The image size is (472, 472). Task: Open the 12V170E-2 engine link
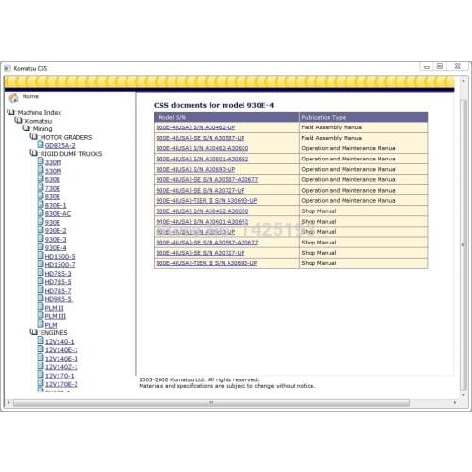(x=61, y=384)
